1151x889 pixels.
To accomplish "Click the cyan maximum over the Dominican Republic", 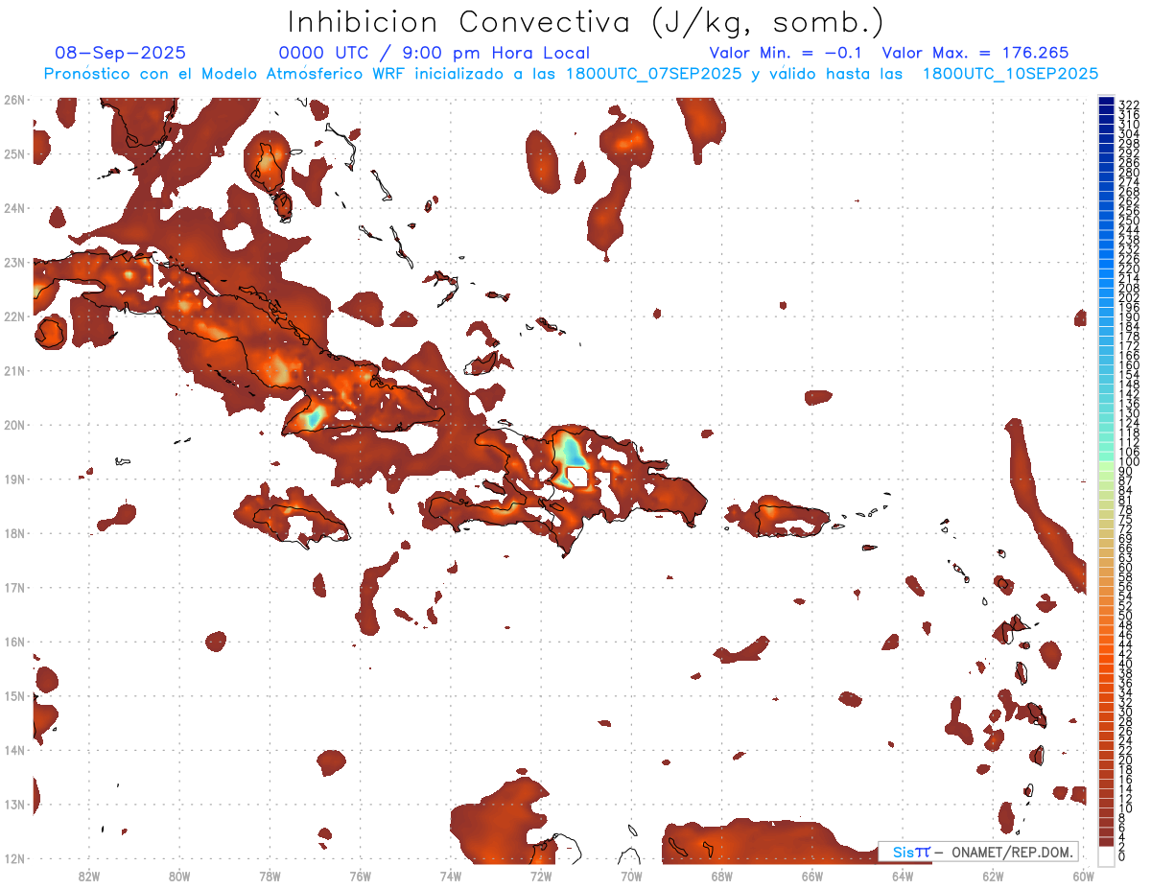I will 572,451.
